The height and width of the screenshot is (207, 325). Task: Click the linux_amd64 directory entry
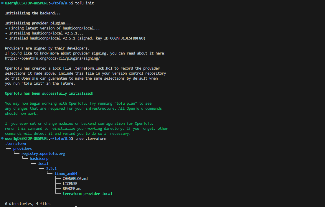tap(66, 174)
